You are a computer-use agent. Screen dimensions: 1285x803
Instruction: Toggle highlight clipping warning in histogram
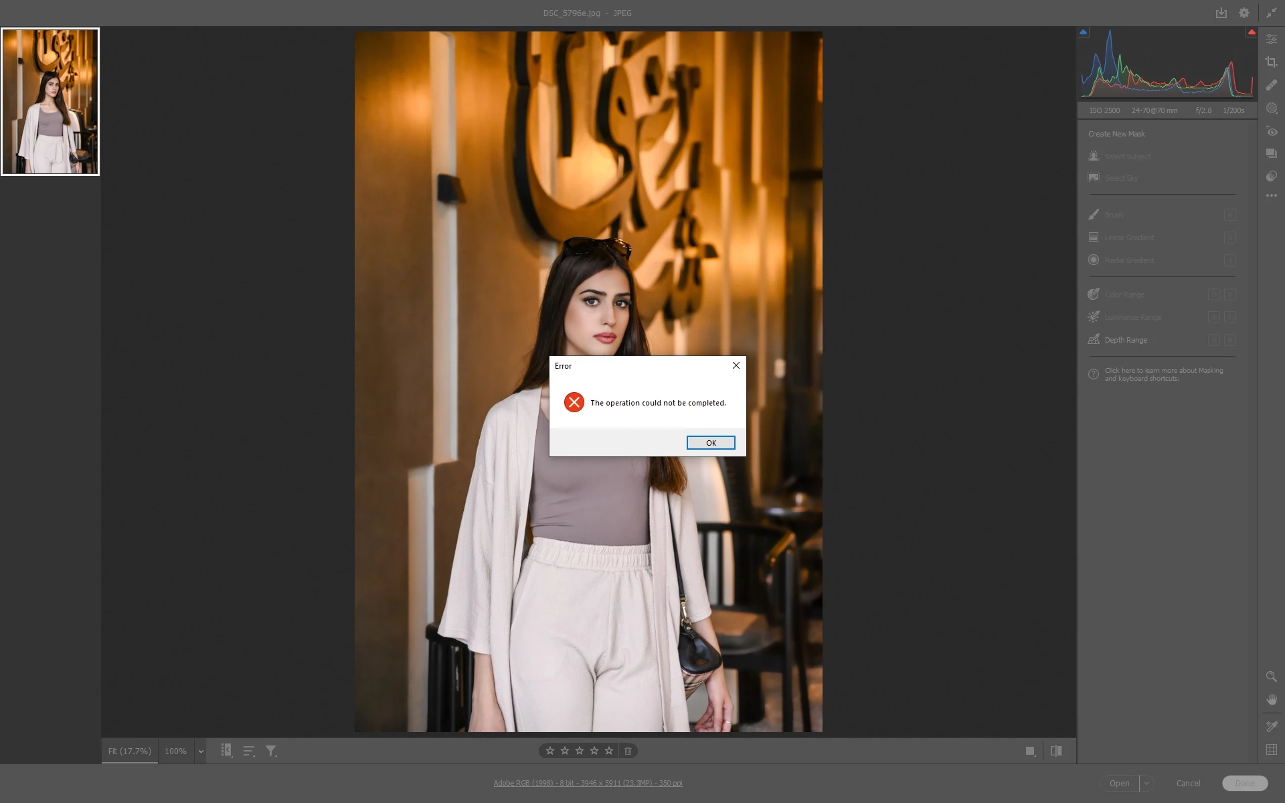(x=1251, y=32)
